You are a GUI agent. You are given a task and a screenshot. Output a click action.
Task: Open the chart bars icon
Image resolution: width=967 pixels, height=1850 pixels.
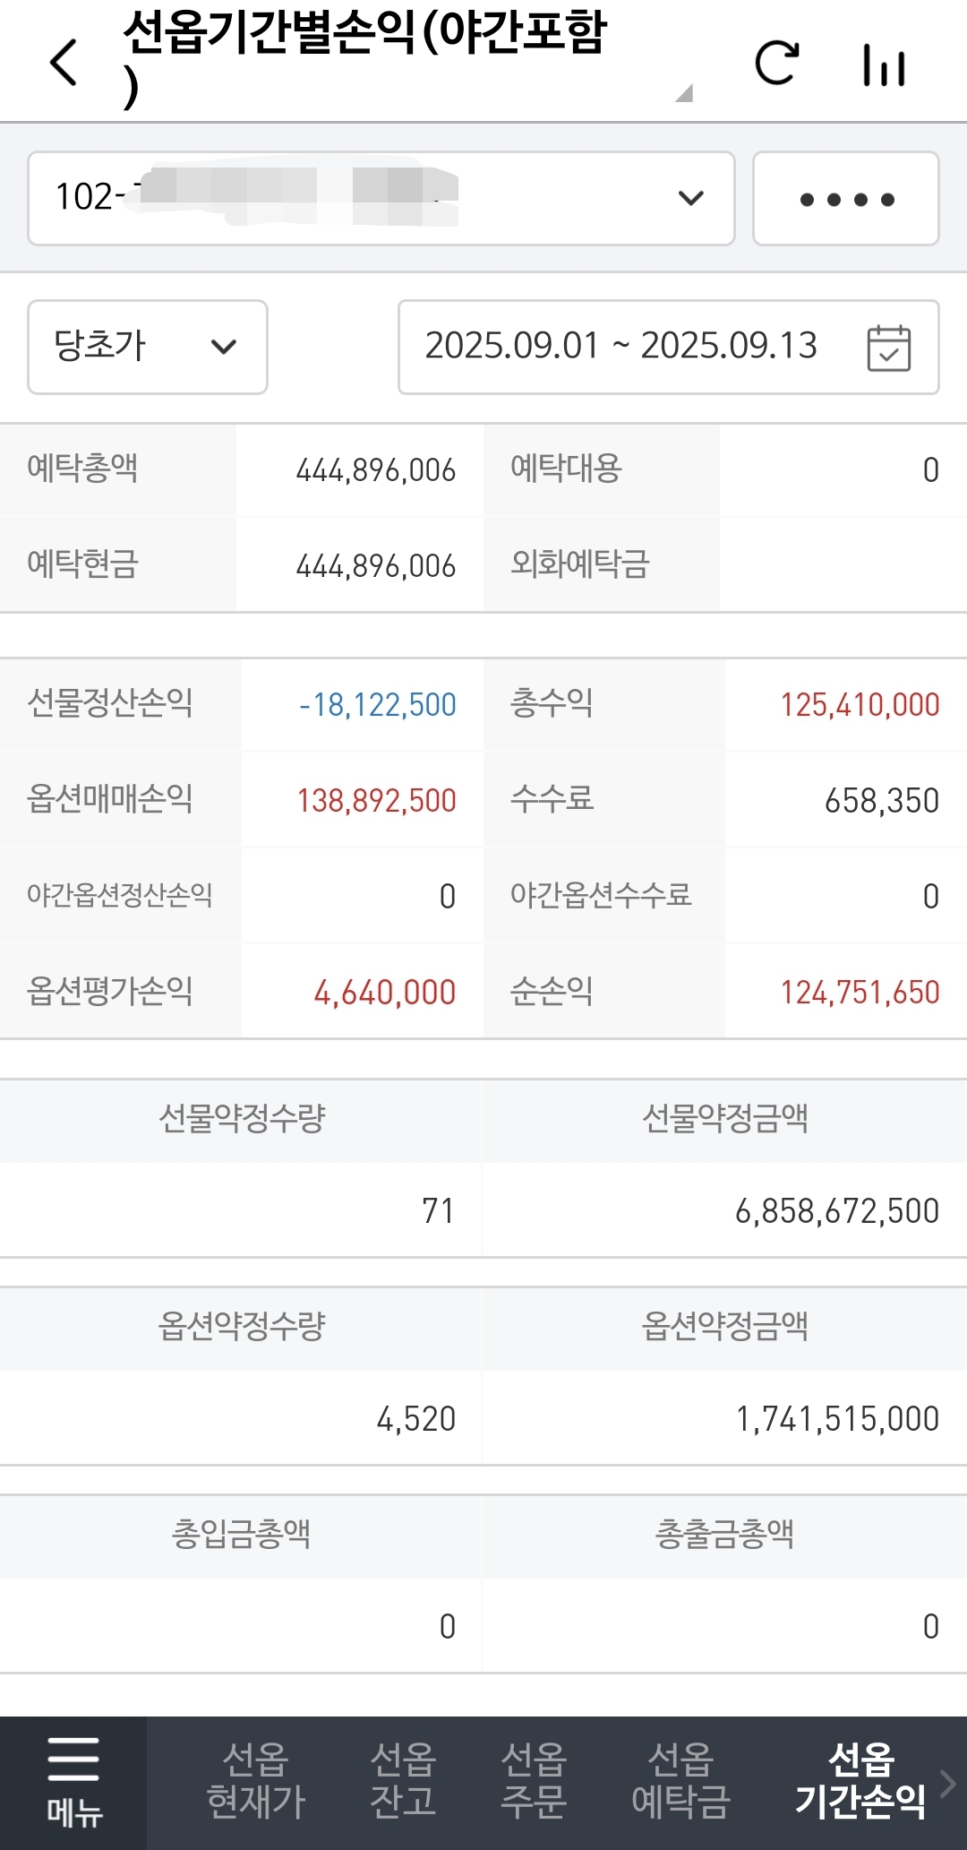click(884, 65)
